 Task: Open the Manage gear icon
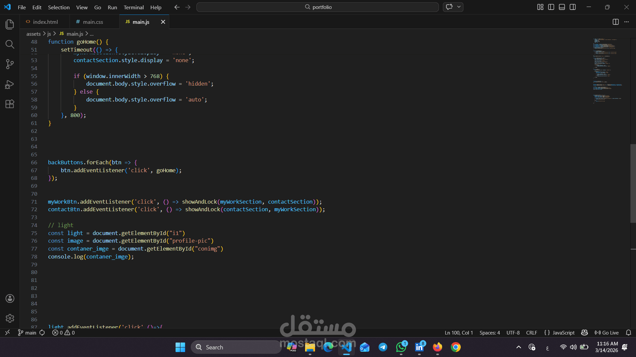(x=10, y=318)
